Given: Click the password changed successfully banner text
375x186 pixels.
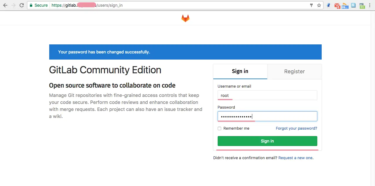Looking at the screenshot, I should coord(104,52).
